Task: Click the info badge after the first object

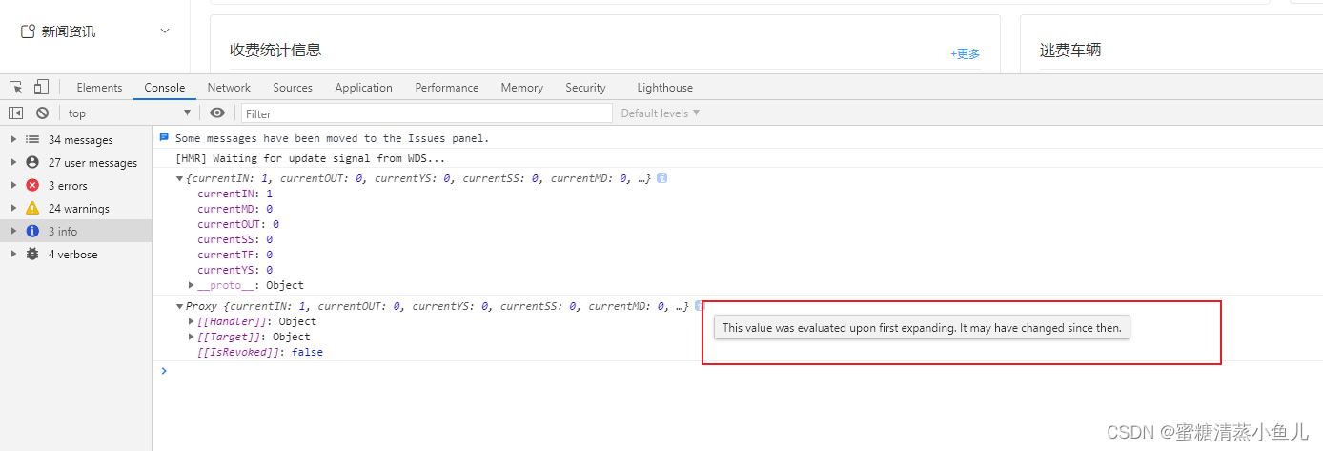Action: click(x=661, y=178)
